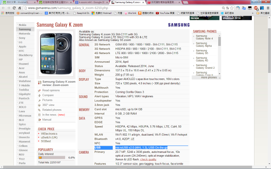Click the translate page icon in address bar
Image resolution: width=271 pixels, height=169 pixels.
tap(228, 8)
